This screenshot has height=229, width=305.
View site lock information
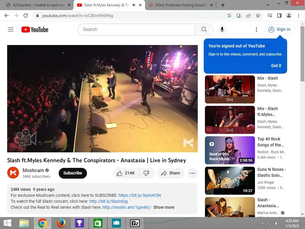click(x=38, y=16)
